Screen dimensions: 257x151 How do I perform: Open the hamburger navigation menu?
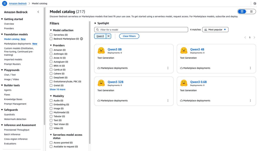point(5,4)
